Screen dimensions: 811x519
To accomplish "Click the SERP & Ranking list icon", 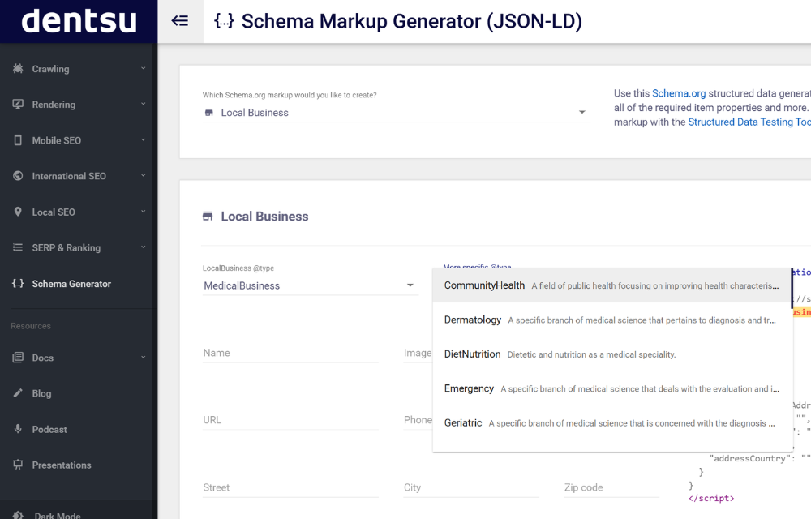I will pyautogui.click(x=17, y=247).
